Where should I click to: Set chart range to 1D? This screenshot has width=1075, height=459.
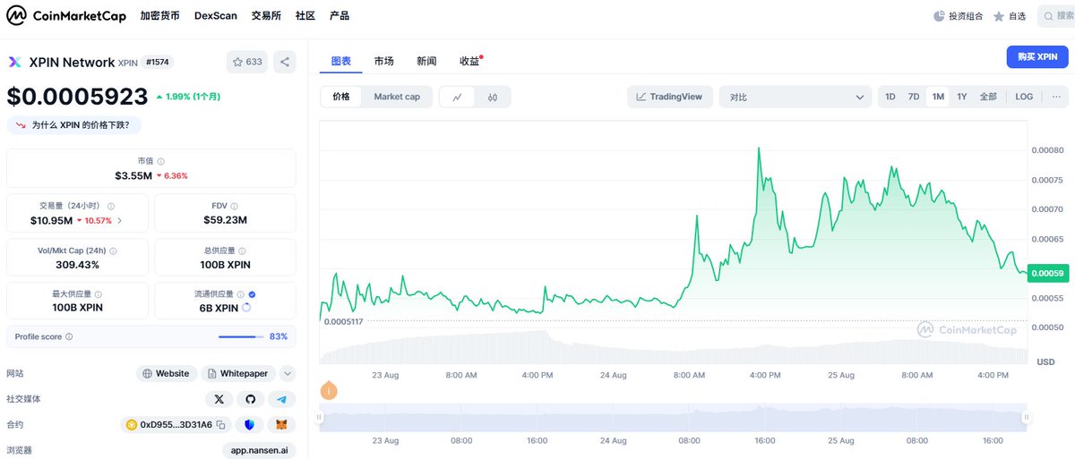tap(890, 97)
